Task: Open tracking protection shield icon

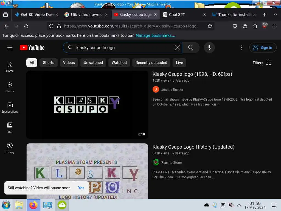Action: click(x=51, y=26)
